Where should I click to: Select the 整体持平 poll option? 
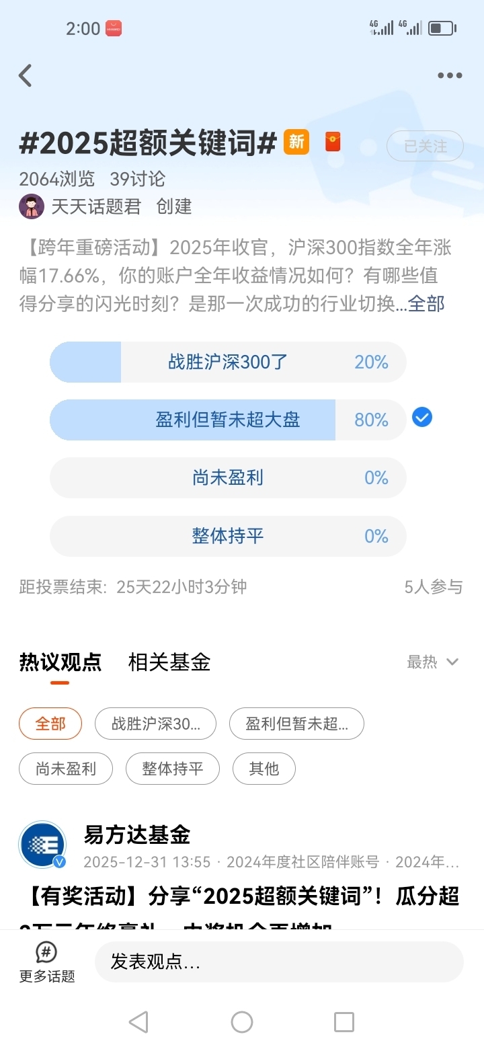tap(228, 536)
